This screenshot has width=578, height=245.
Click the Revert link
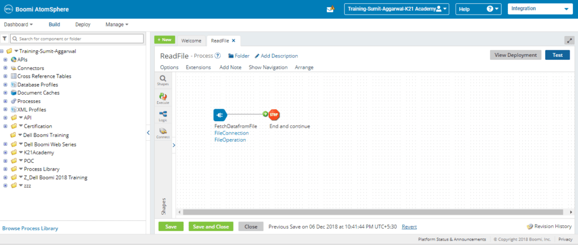point(409,226)
